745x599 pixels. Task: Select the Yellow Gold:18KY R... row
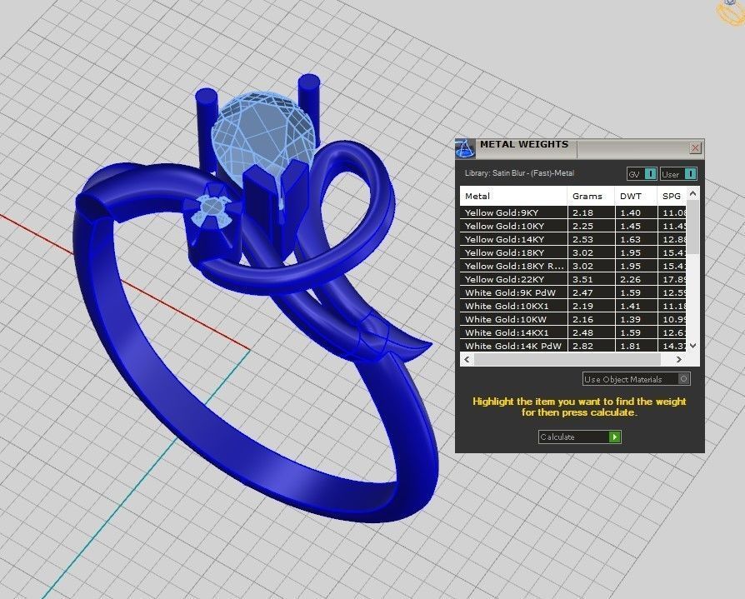click(573, 266)
